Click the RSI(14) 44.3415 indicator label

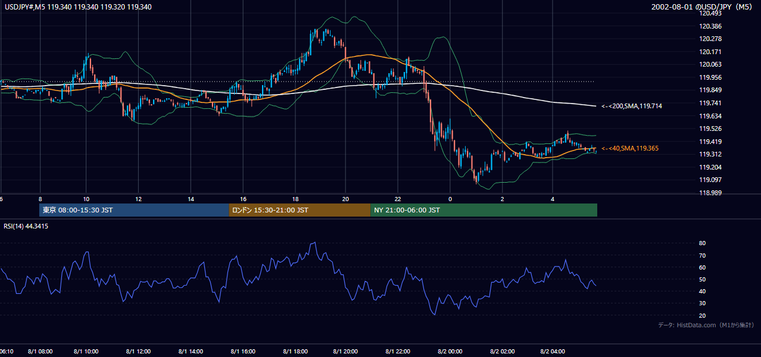(x=26, y=226)
